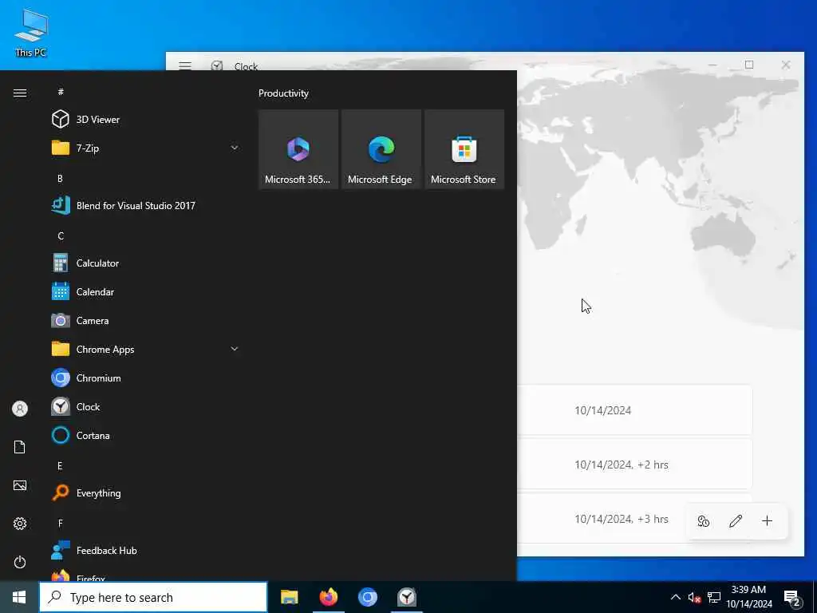Select the 10/14/2024, +3 hrs clock entry

[x=634, y=519]
